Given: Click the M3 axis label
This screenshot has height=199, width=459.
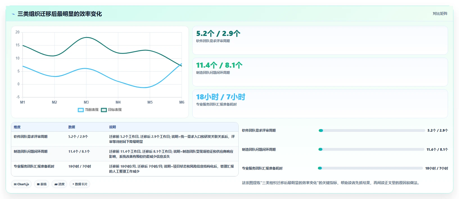Looking at the screenshot, I should coord(86,102).
